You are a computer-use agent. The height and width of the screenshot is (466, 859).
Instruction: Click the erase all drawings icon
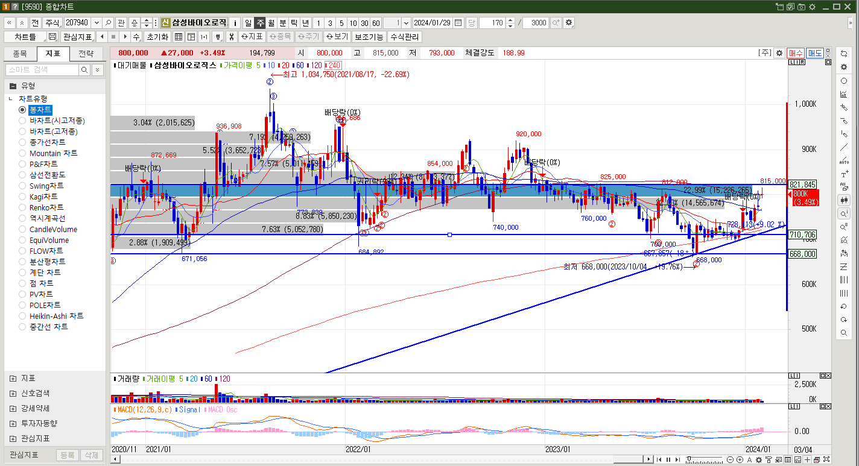coord(843,187)
